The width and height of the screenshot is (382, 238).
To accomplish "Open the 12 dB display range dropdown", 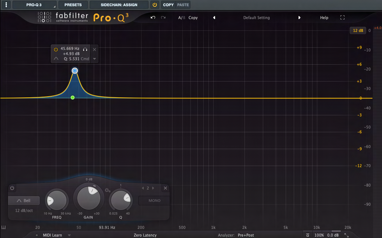I will (x=358, y=30).
